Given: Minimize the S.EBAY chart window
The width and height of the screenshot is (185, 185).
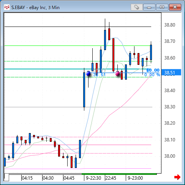Looking at the screenshot, I should click(149, 7).
